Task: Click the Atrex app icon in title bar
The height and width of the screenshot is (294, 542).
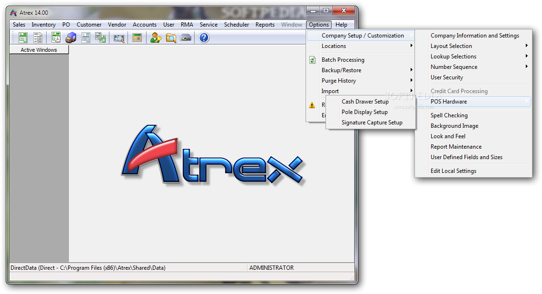Action: [x=13, y=13]
